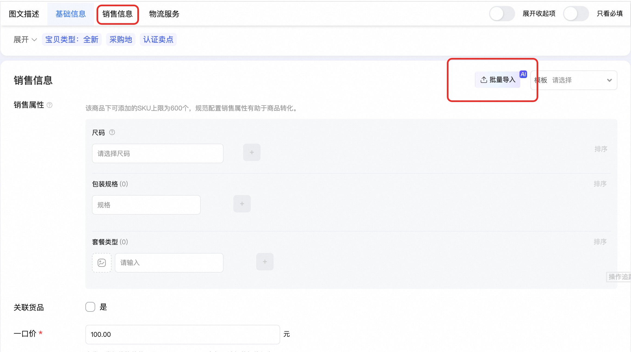Click 排序 beside 套餐类型
The height and width of the screenshot is (352, 631).
click(x=600, y=242)
